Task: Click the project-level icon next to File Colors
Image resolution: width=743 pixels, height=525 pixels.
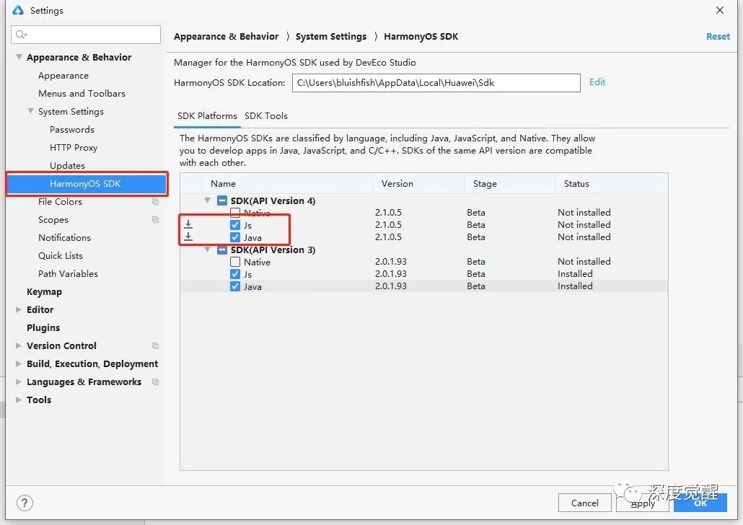Action: coord(155,201)
